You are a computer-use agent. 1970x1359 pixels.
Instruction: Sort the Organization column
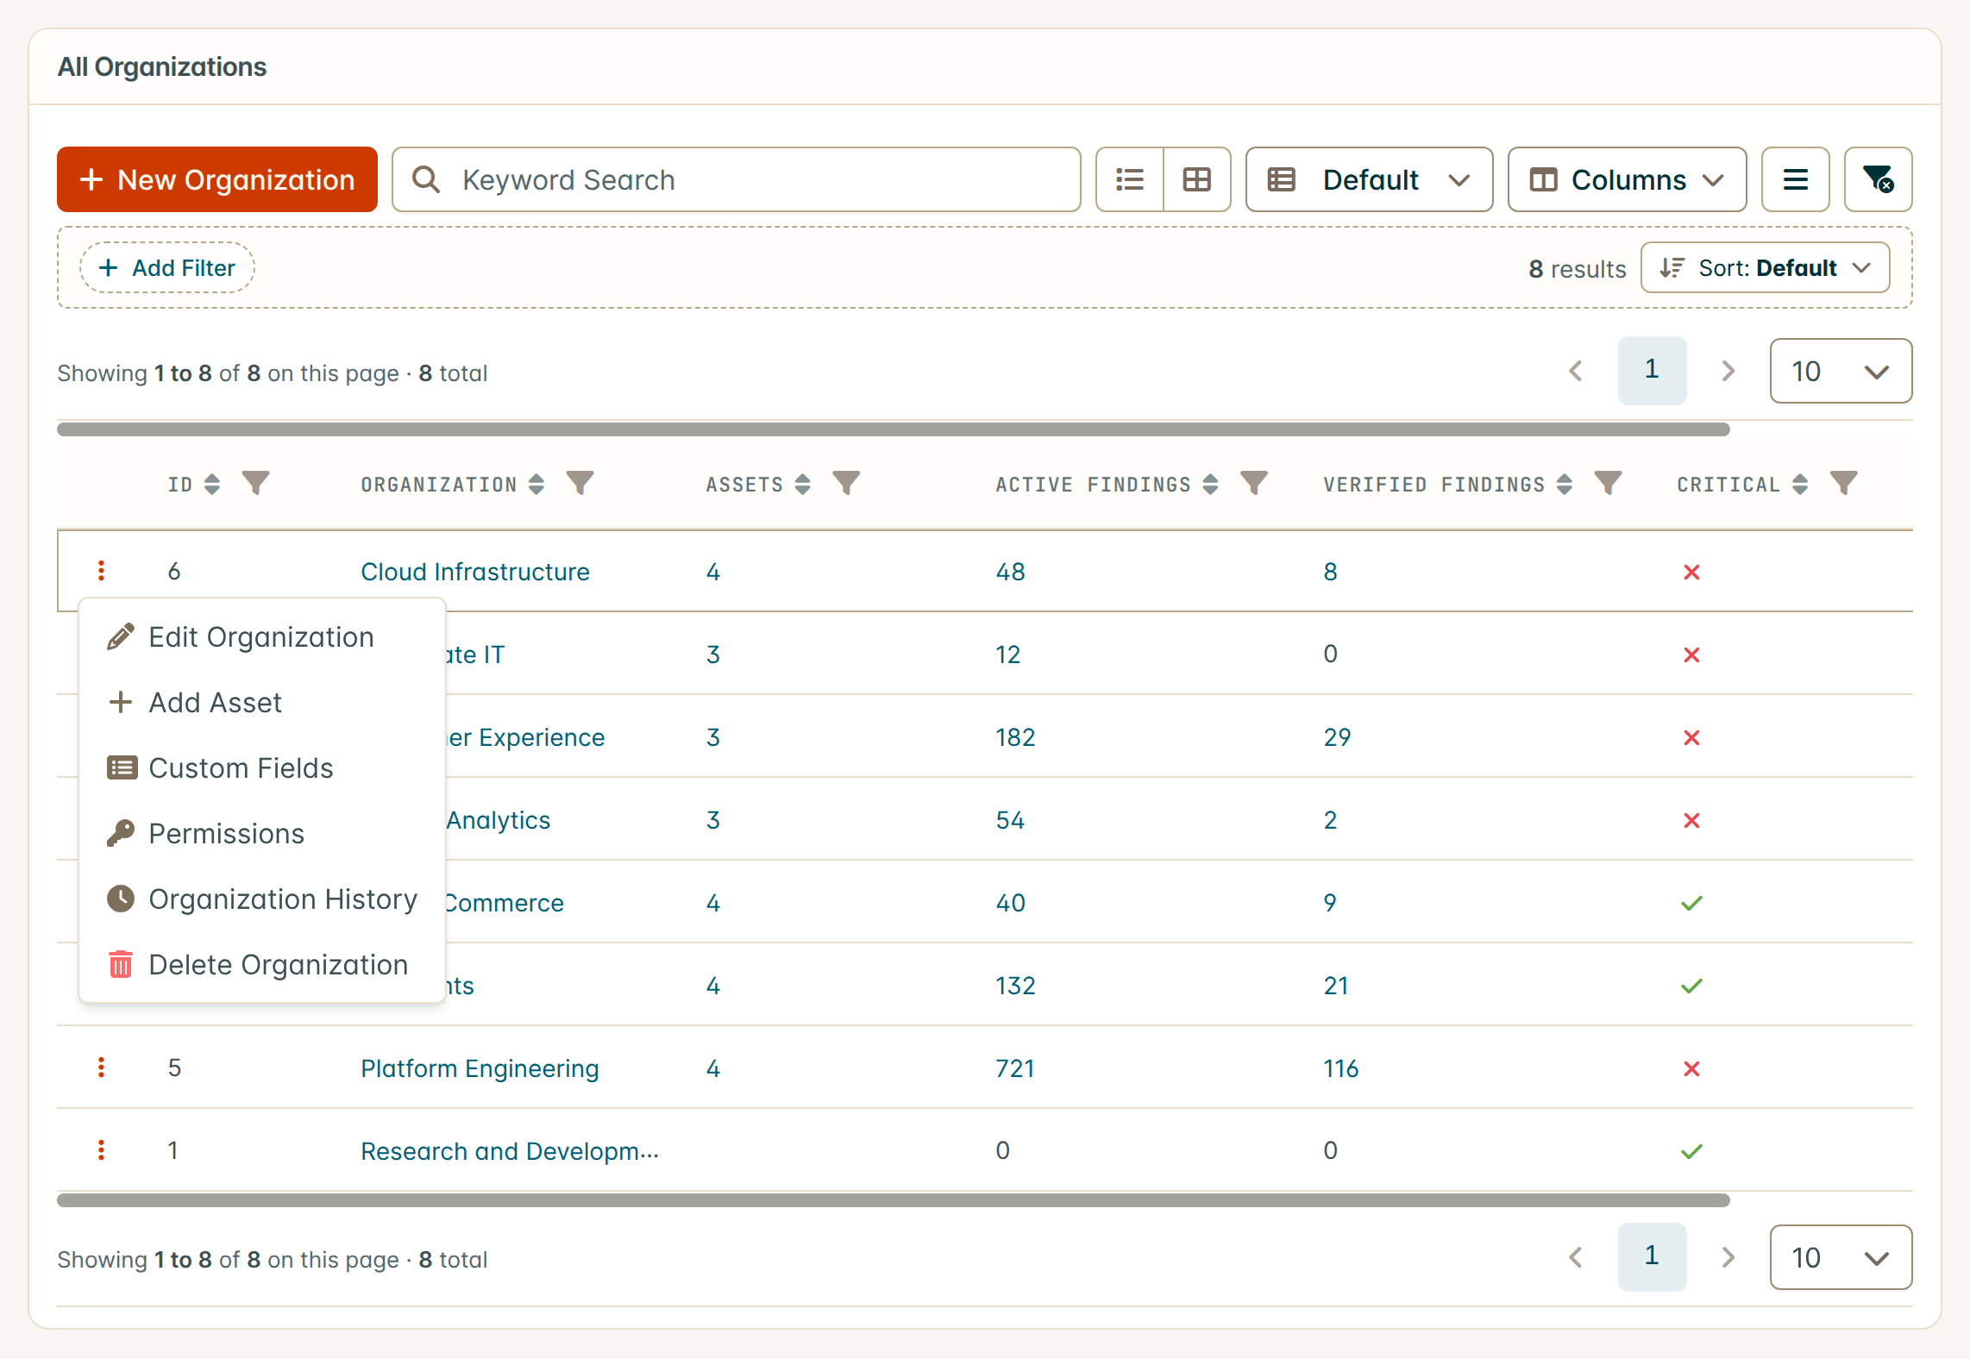pos(536,484)
